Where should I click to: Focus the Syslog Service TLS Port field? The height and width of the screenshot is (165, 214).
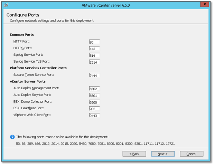tap(94, 62)
